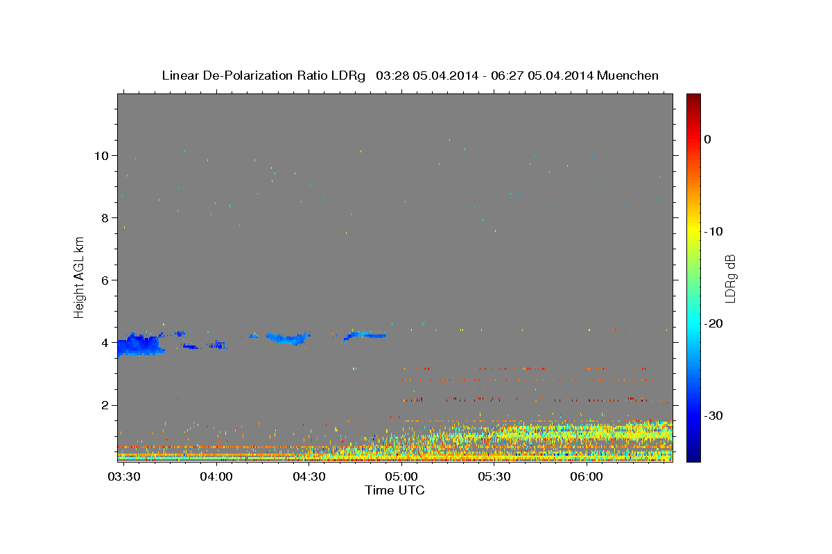Click the height tick label 8
832x554 pixels.
click(x=105, y=217)
